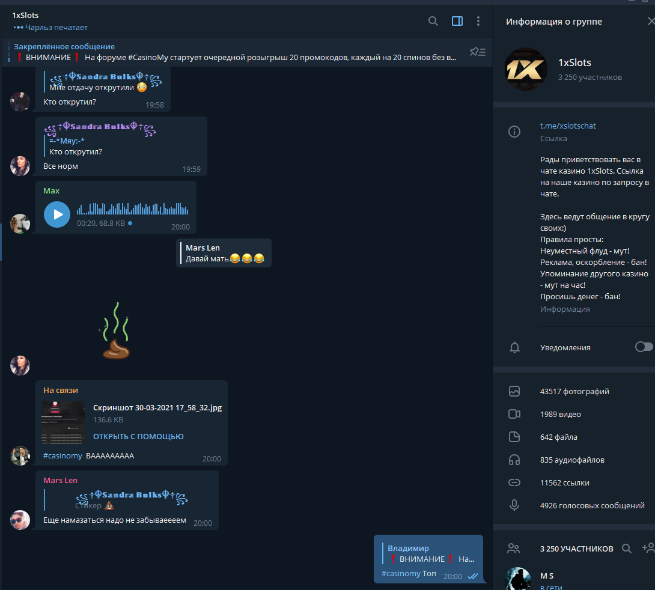Image resolution: width=655 pixels, height=590 pixels.
Task: Add a member to the group
Action: point(648,549)
